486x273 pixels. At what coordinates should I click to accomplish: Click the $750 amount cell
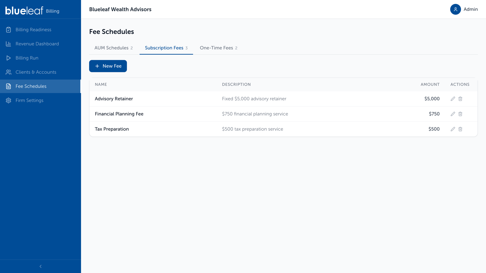pos(434,114)
